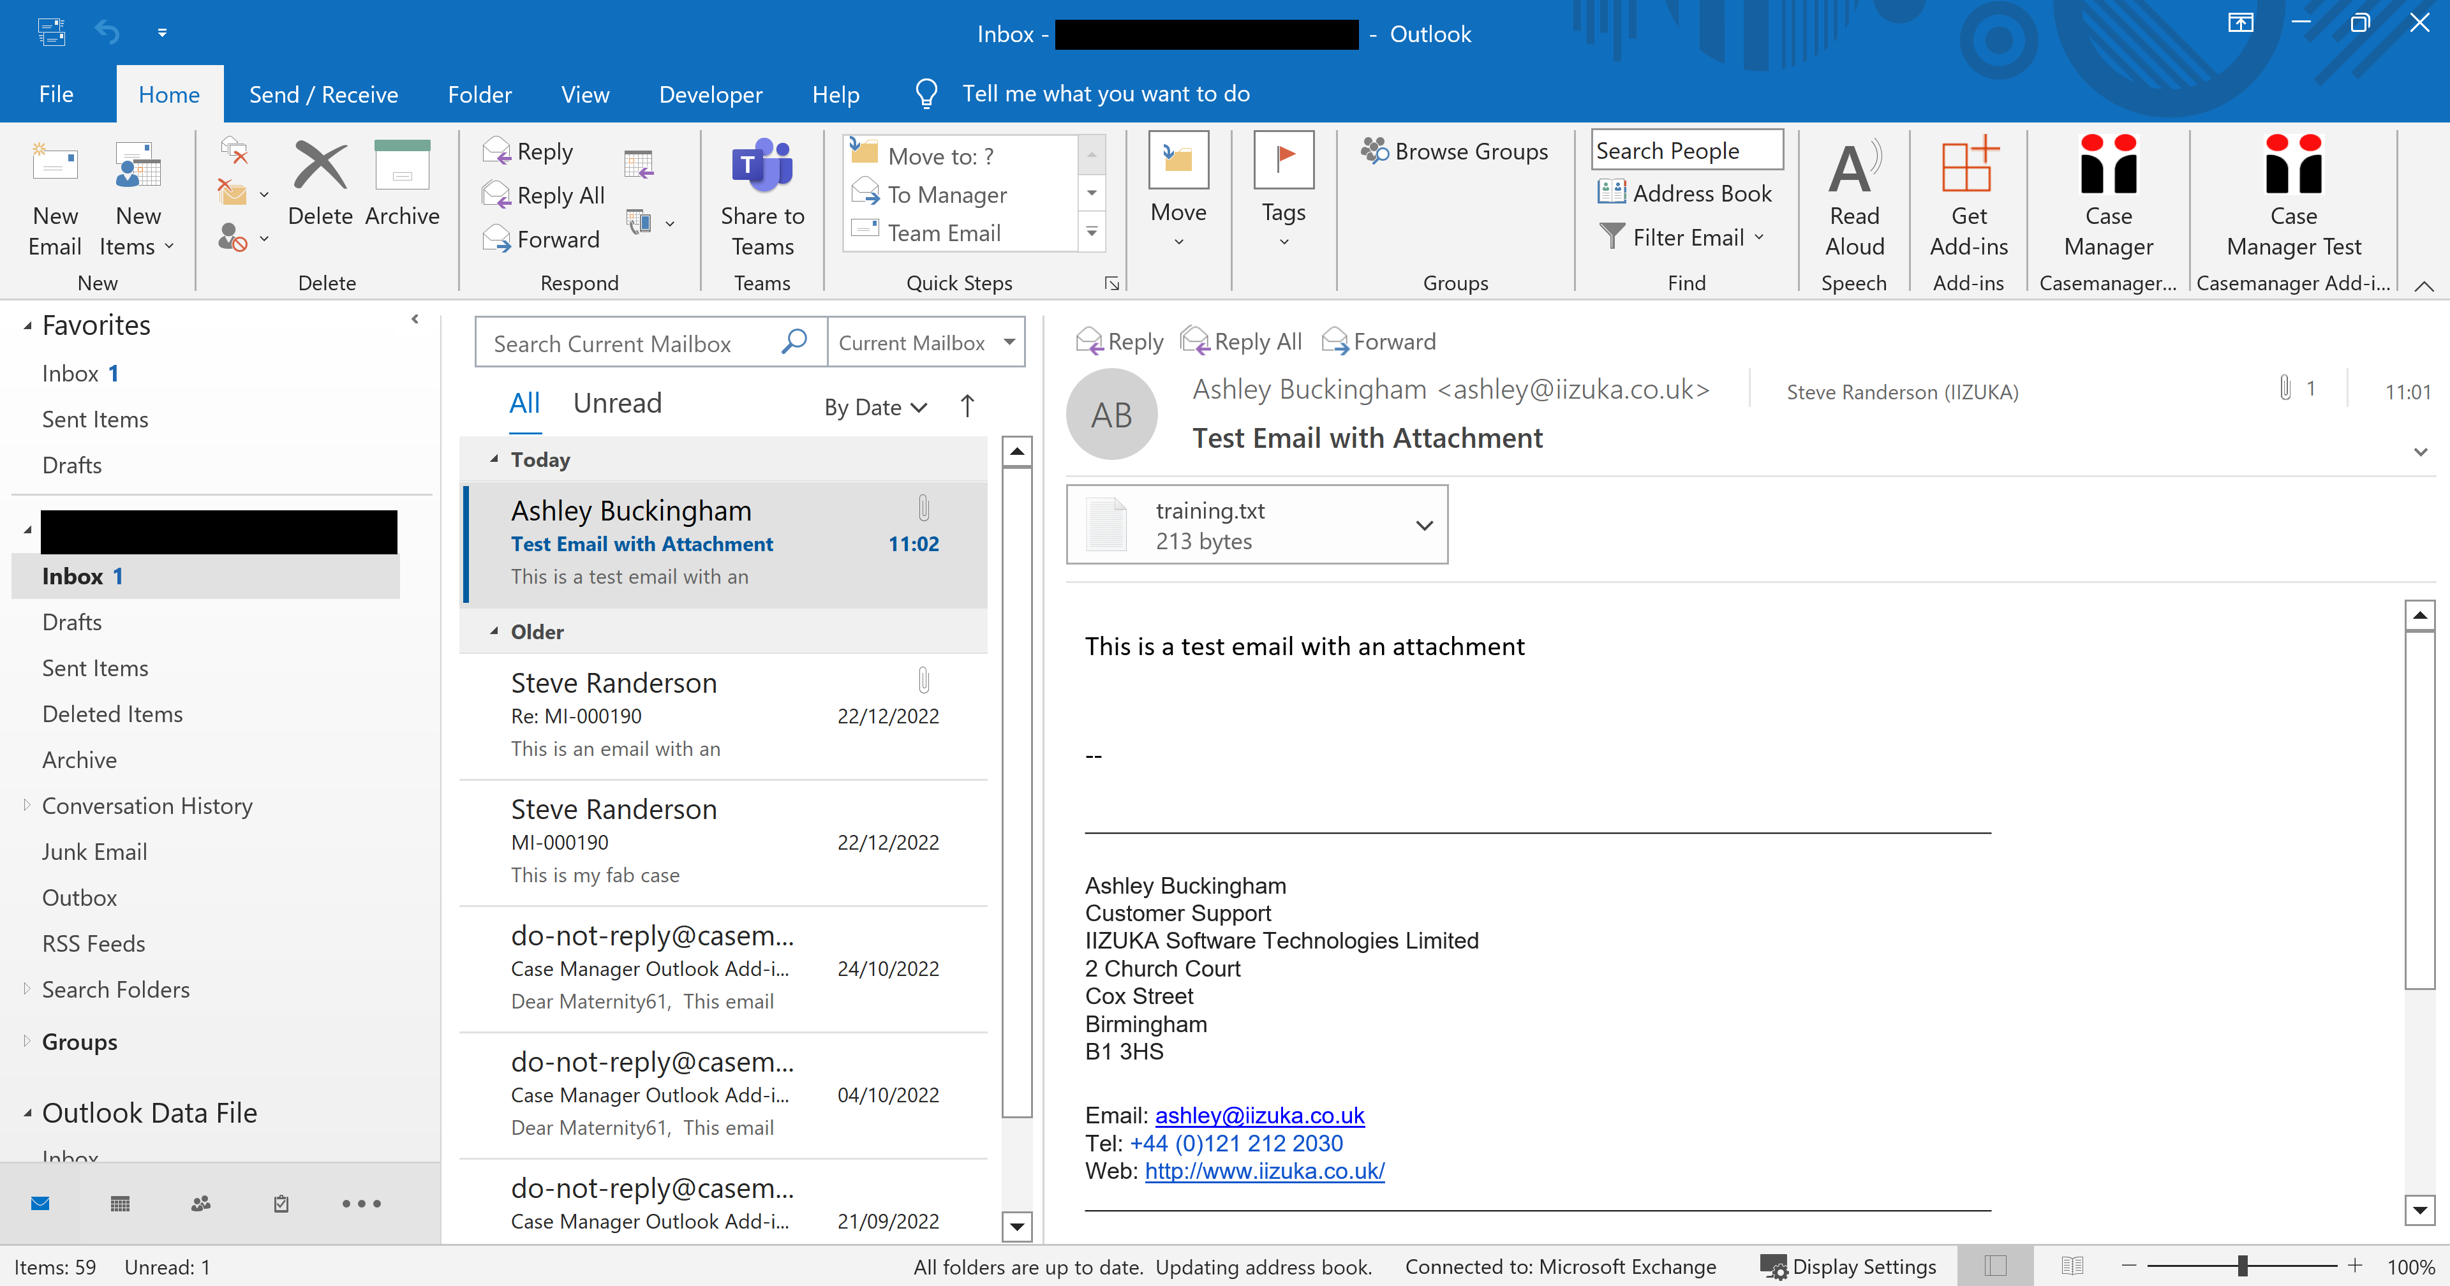The width and height of the screenshot is (2450, 1286).
Task: Open the By Date arrangement dropdown
Action: click(x=875, y=407)
